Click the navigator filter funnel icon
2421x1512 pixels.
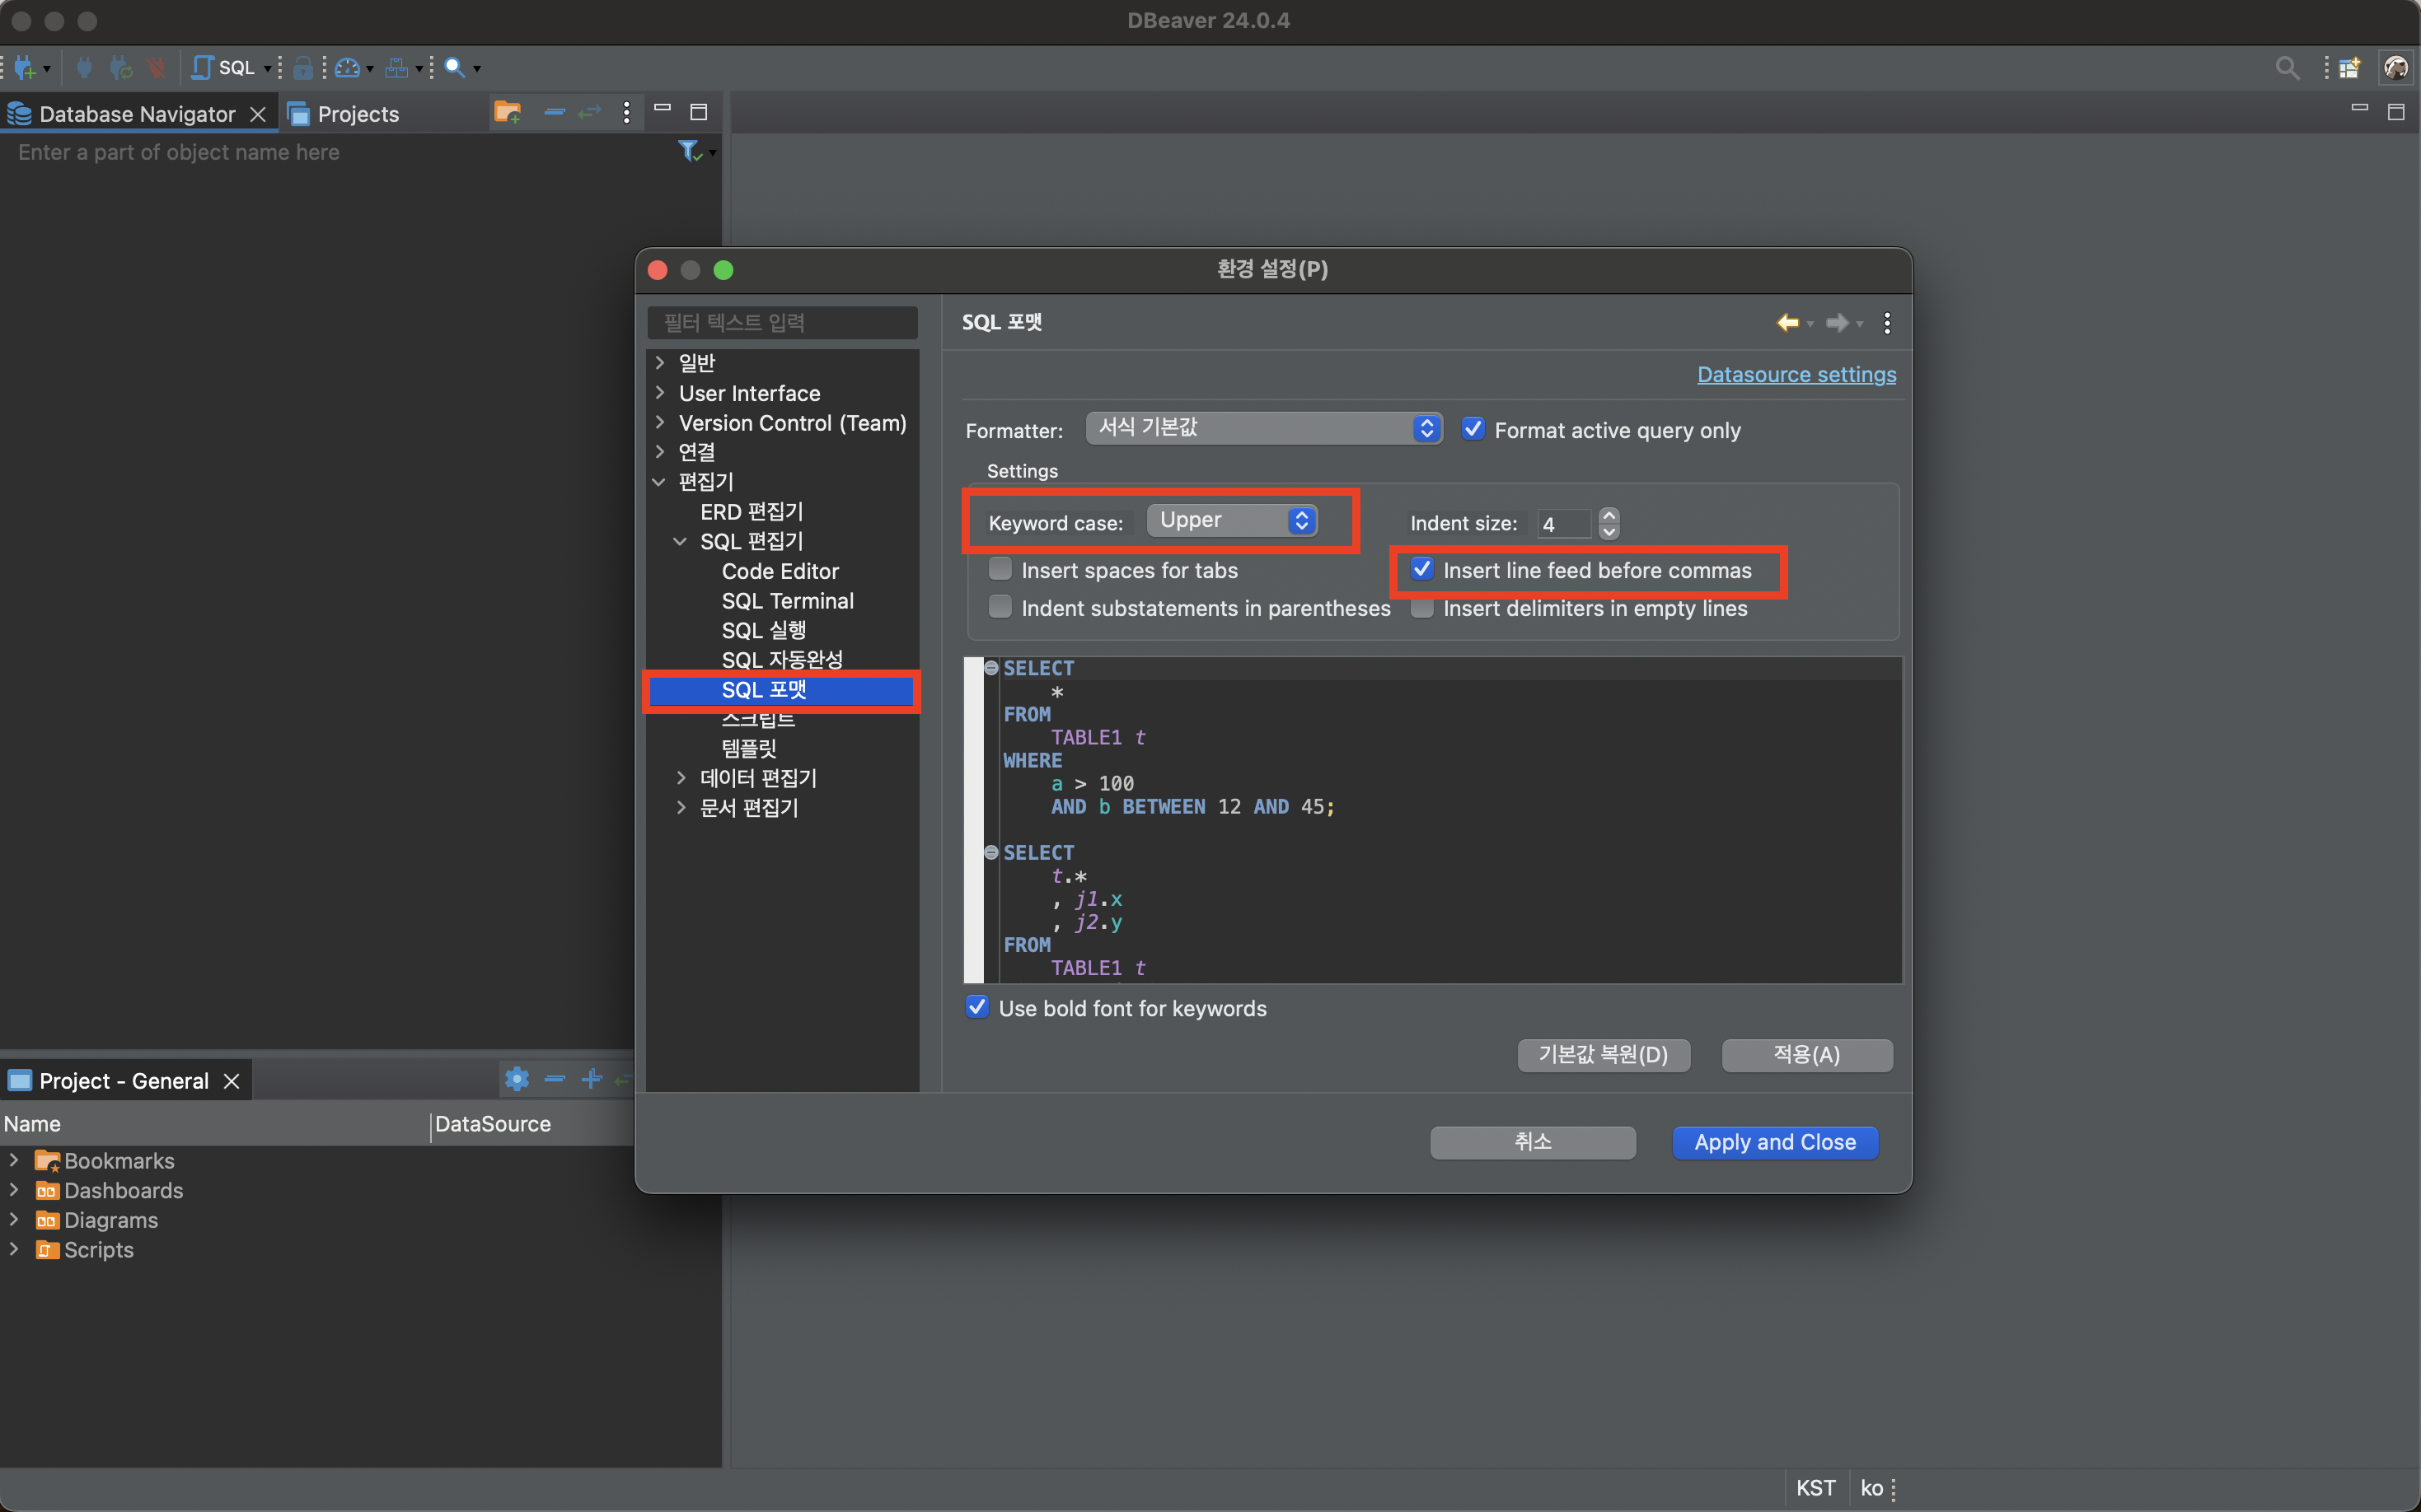pos(689,152)
